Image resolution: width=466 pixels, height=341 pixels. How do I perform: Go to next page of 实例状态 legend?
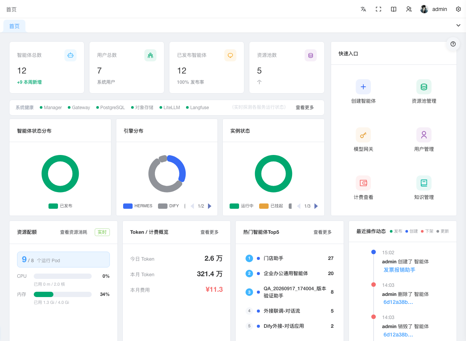[x=316, y=206]
